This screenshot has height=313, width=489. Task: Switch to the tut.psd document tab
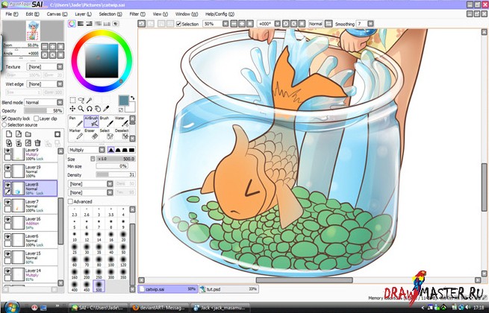coord(228,289)
